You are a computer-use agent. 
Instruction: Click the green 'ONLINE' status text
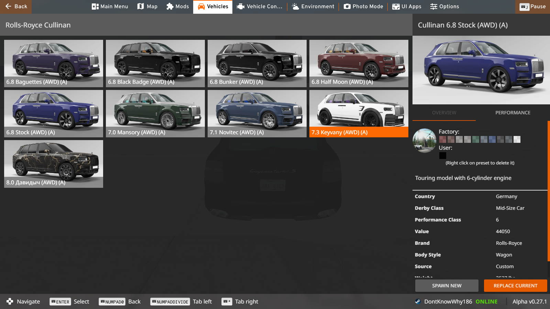click(x=486, y=301)
